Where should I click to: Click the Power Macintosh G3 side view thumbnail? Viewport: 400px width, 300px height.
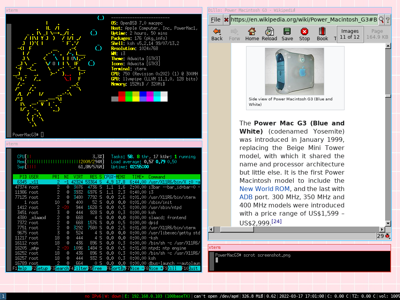(295, 71)
